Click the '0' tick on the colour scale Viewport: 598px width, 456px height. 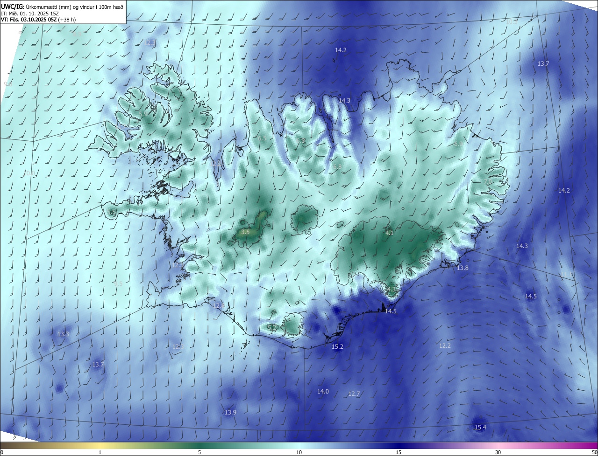[2, 452]
